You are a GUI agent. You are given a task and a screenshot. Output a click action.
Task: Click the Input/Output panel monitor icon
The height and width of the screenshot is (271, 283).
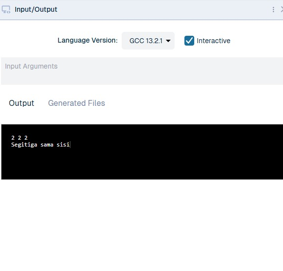coord(6,10)
